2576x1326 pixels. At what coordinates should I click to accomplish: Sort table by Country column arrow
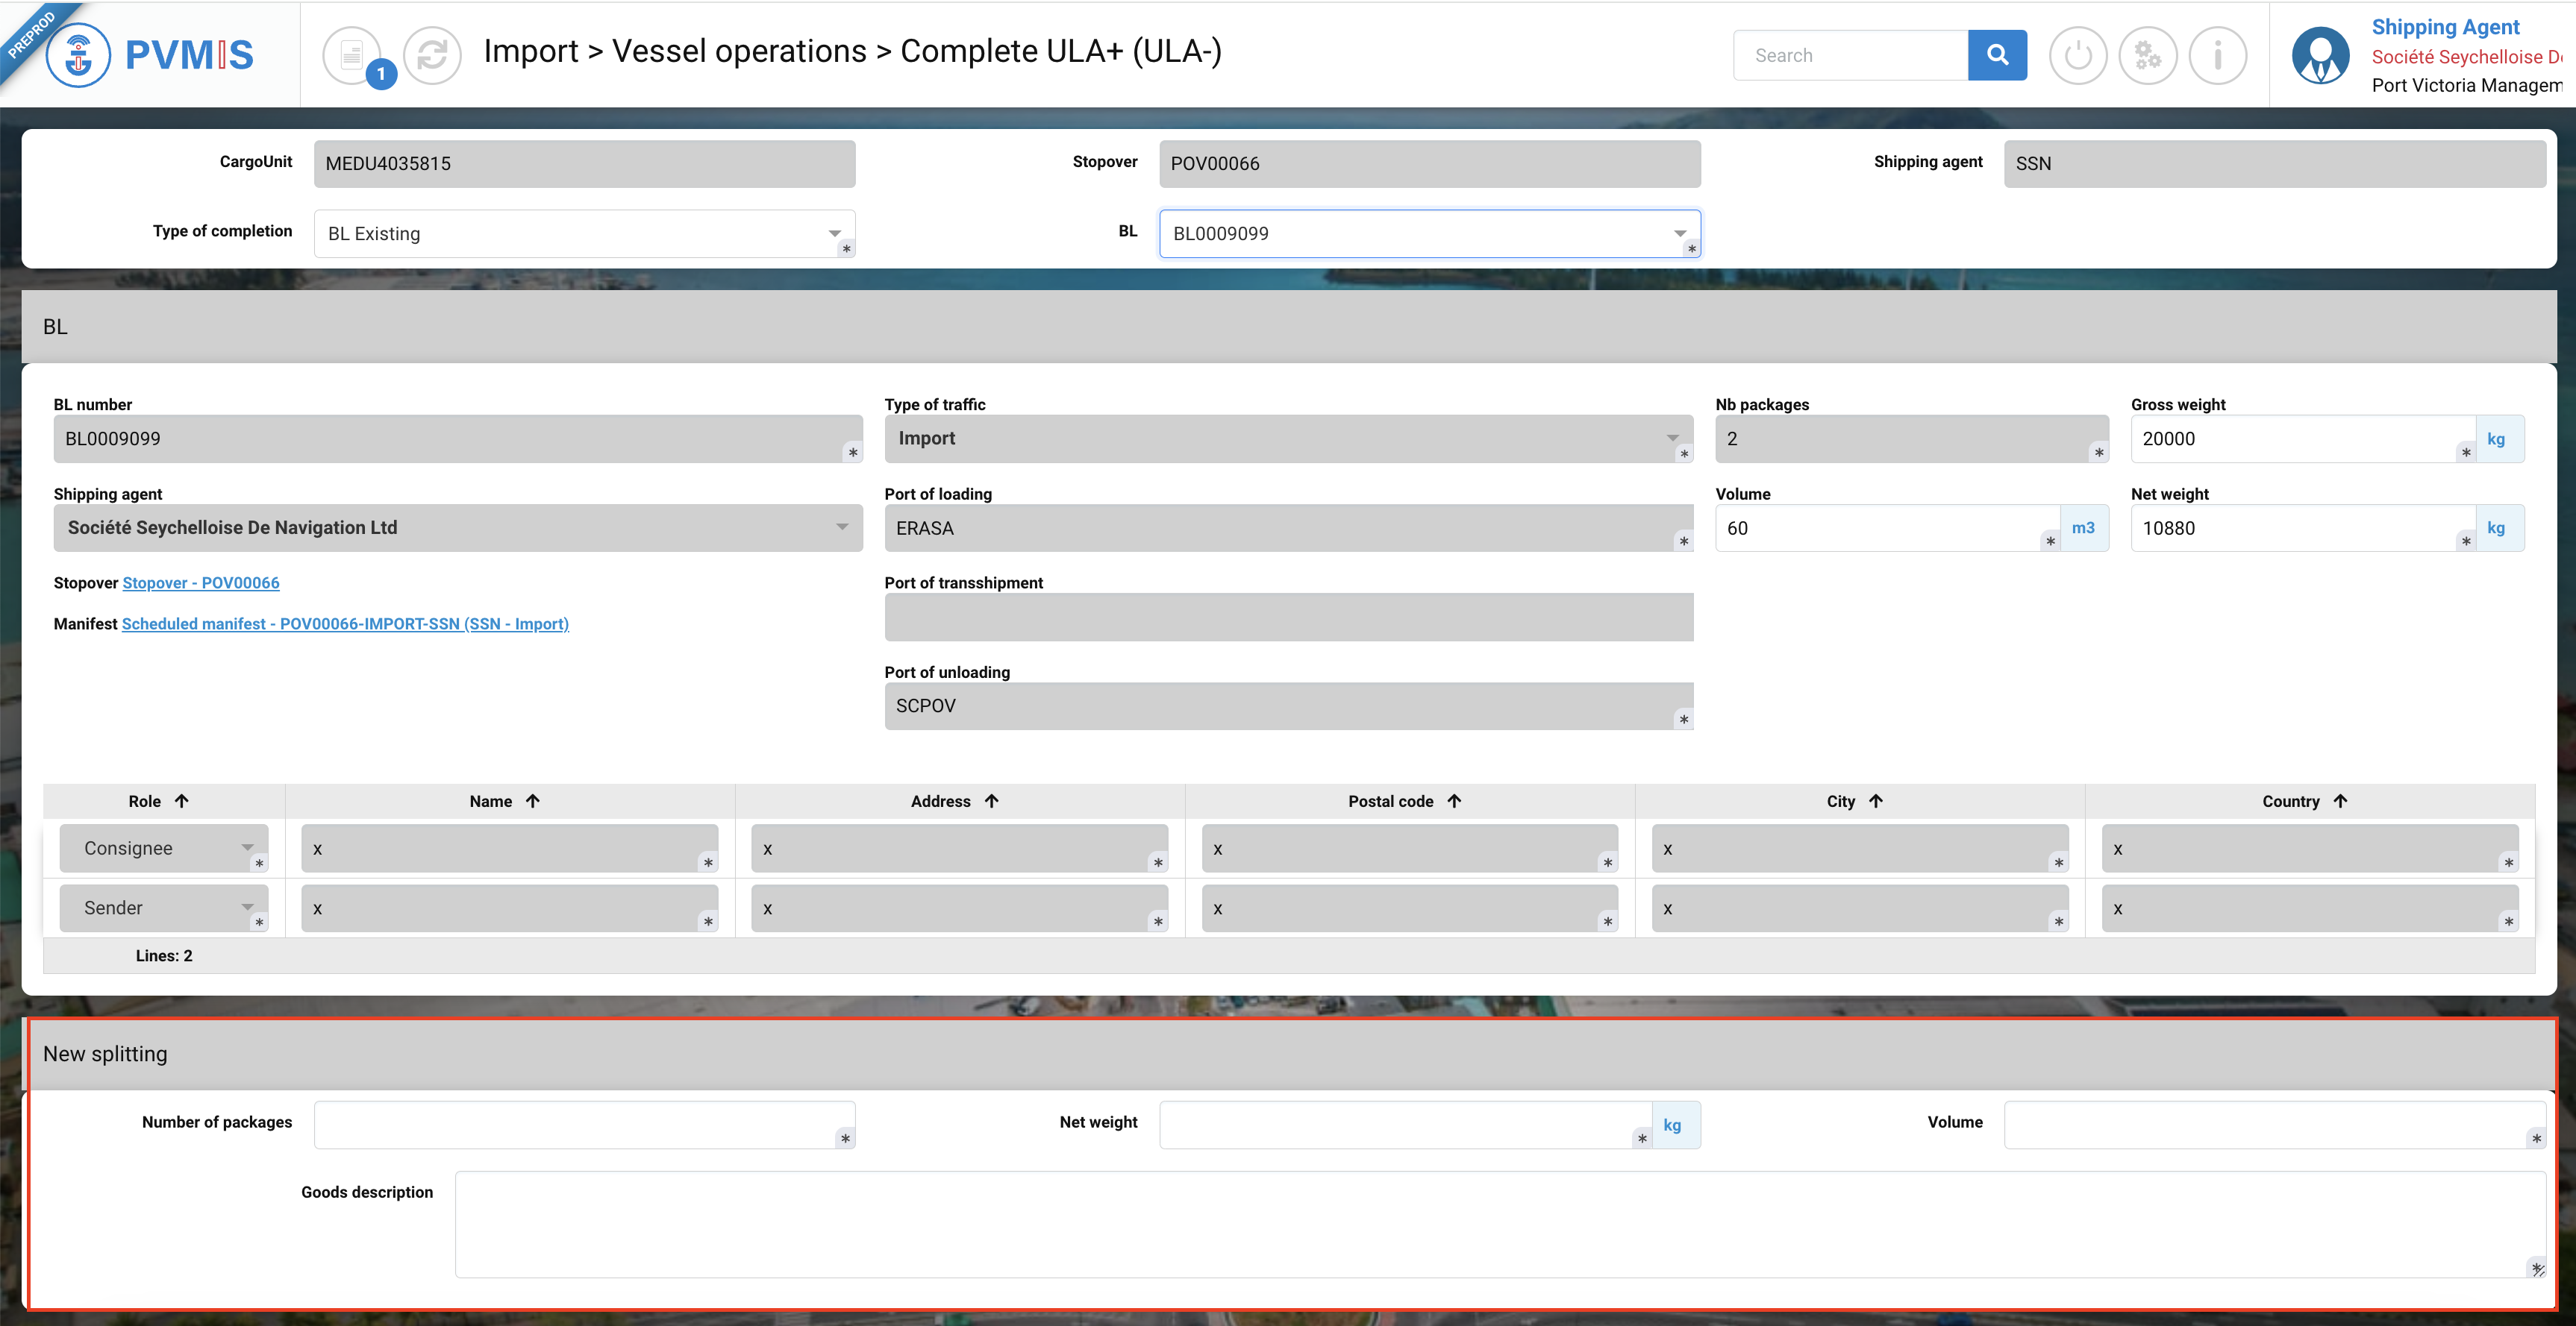pos(2340,800)
